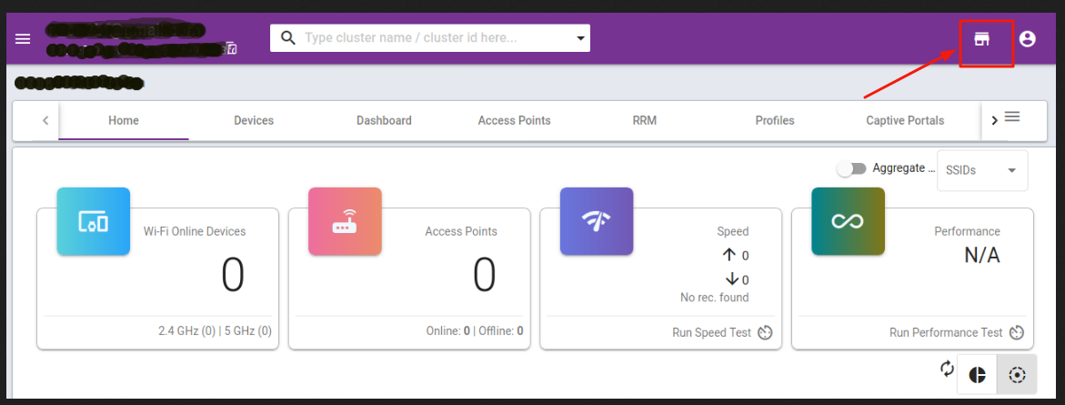
Task: Click the Access Points router icon
Action: click(345, 221)
